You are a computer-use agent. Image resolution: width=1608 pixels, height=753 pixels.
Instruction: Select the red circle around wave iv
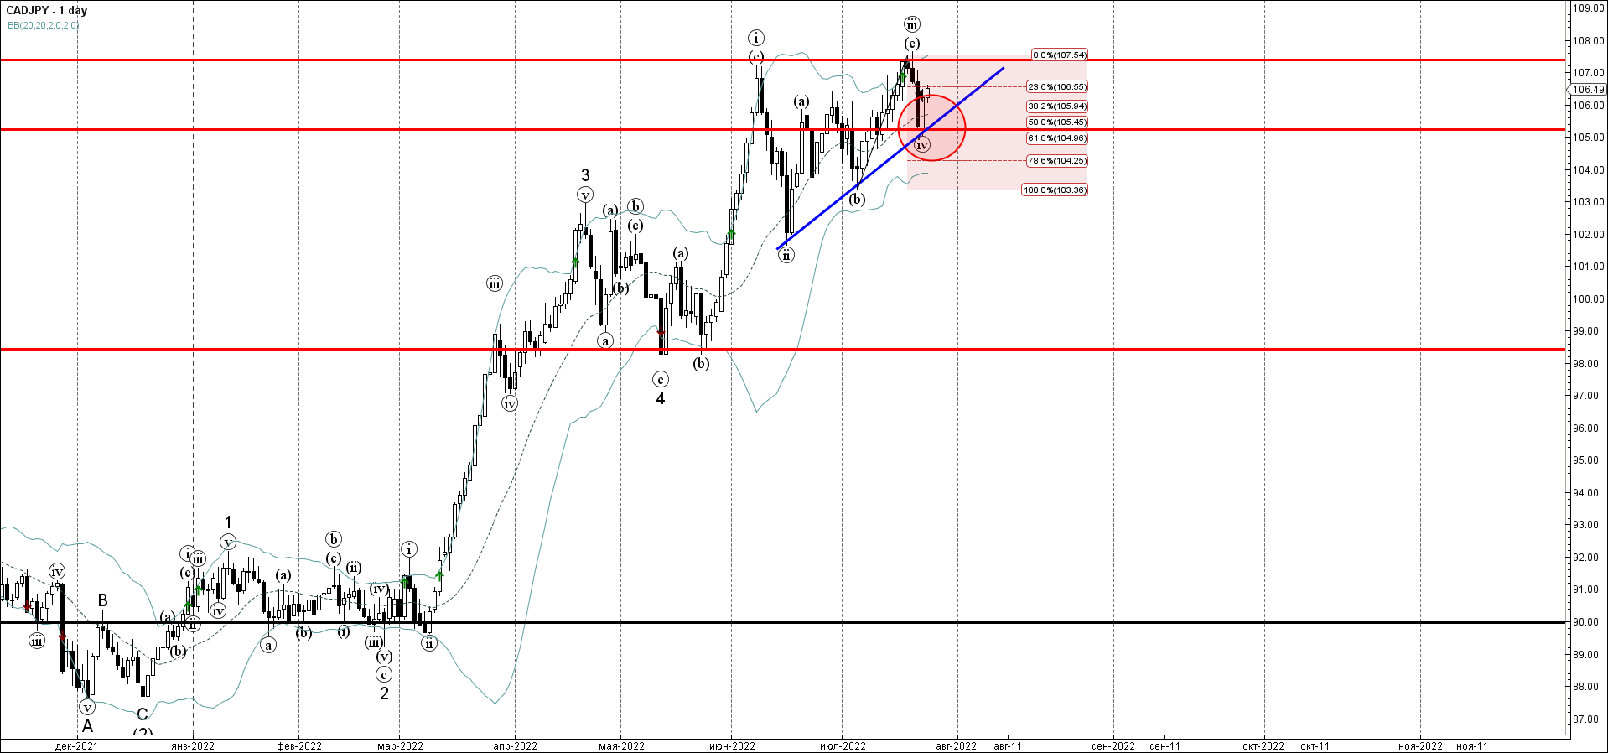tap(931, 127)
